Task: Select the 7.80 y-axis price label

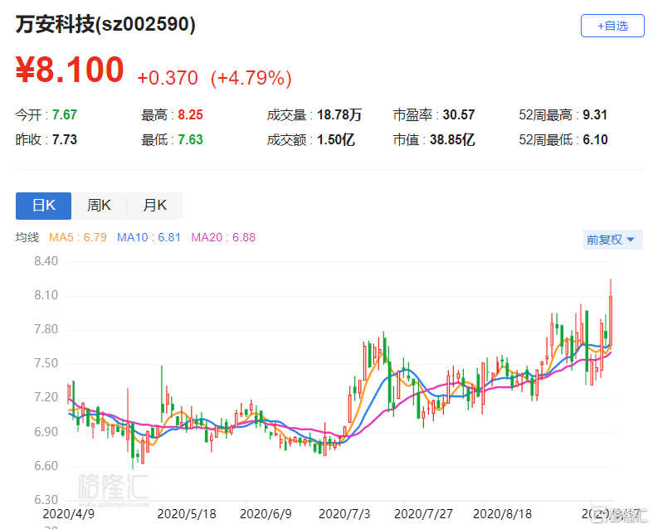Action: tap(46, 330)
